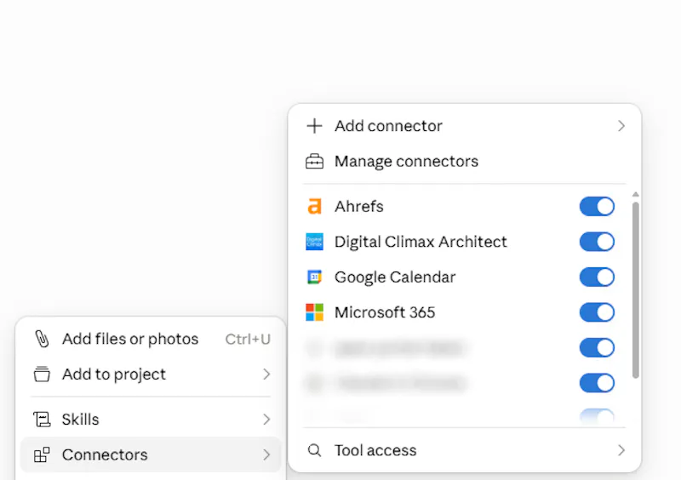Screen dimensions: 681x480
Task: Click the Digital Climax Architect label
Action: [x=421, y=242]
